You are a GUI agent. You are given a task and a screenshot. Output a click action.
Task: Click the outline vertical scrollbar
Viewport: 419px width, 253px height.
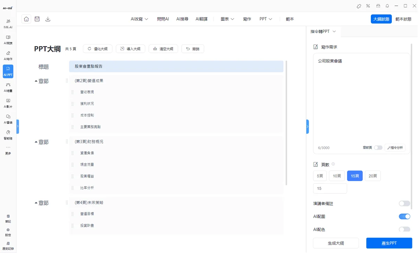pos(286,123)
